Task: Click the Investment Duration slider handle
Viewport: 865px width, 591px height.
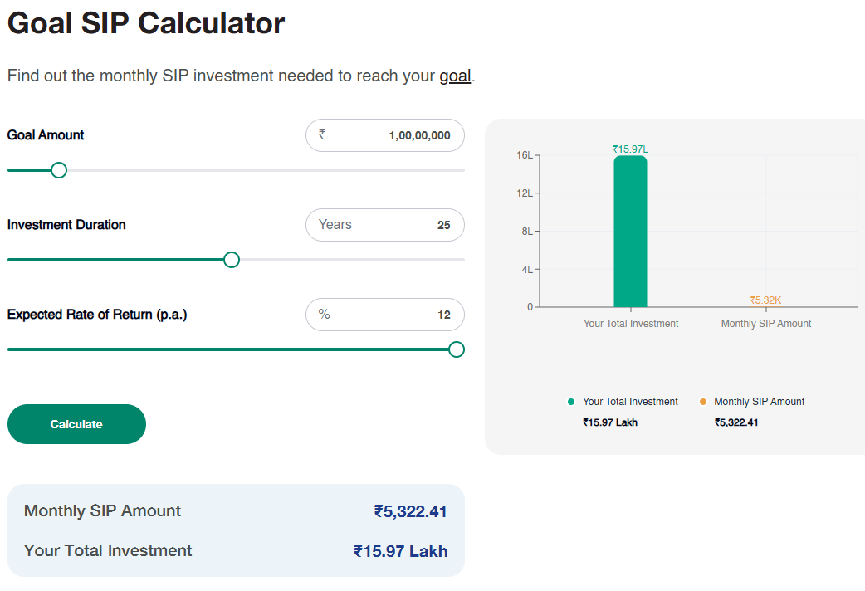Action: (232, 260)
